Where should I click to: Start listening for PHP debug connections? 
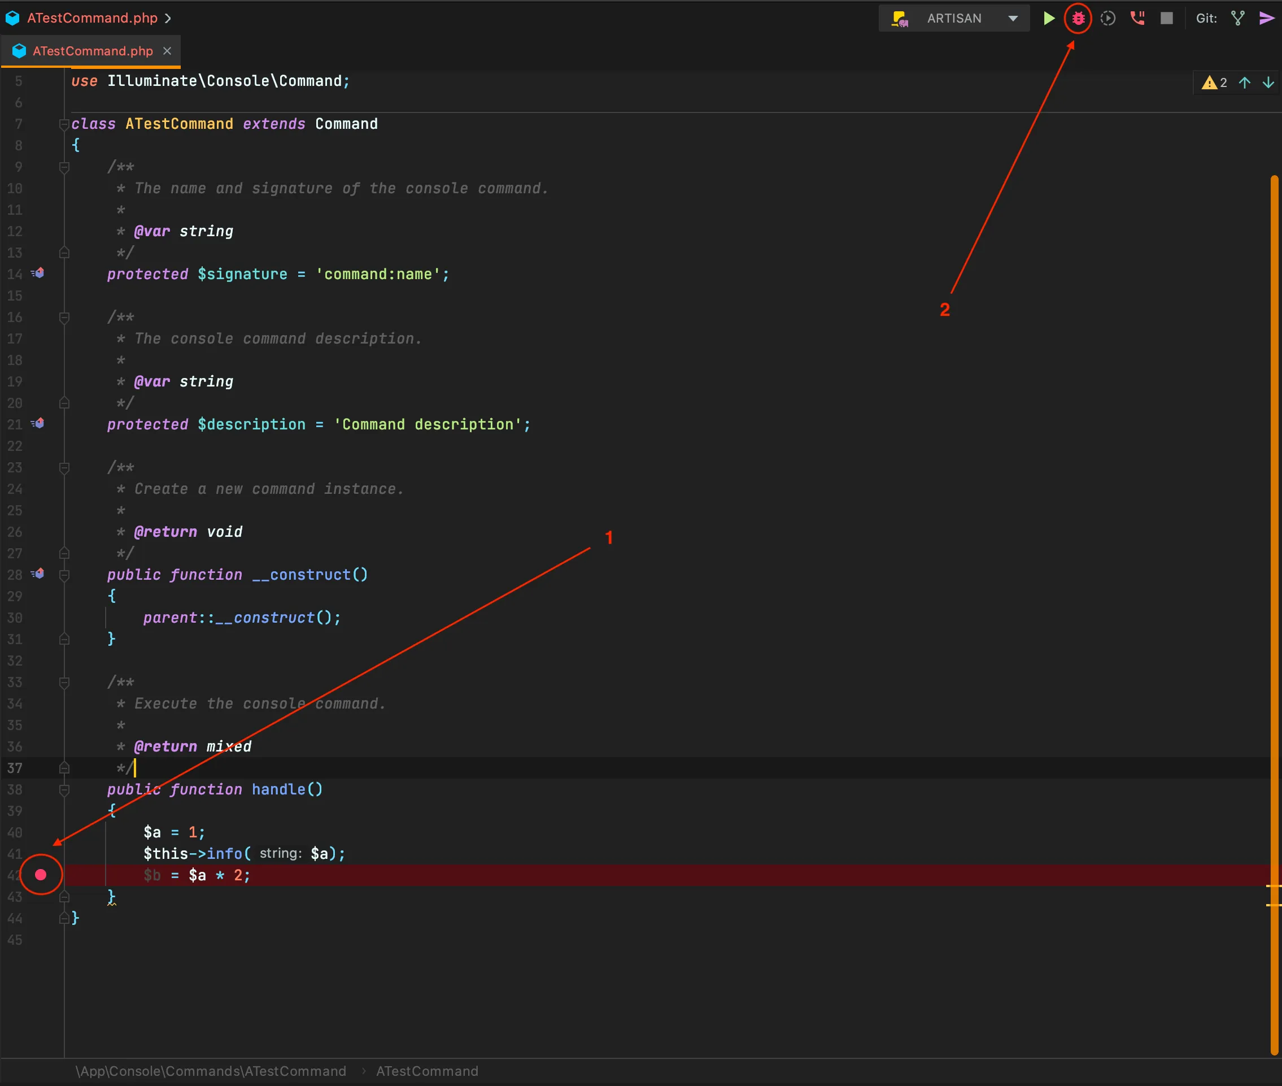(x=1137, y=19)
